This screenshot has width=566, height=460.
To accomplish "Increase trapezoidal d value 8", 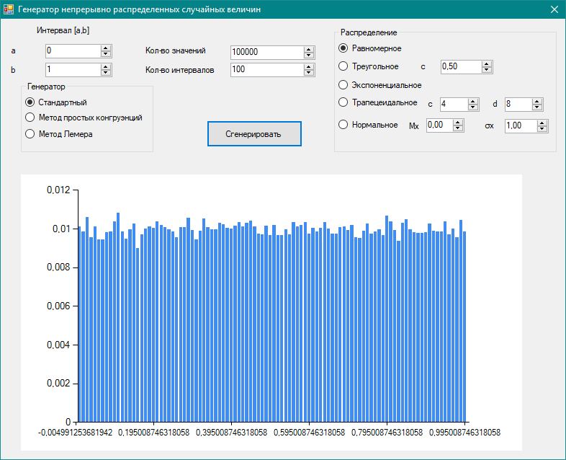I will (x=537, y=102).
